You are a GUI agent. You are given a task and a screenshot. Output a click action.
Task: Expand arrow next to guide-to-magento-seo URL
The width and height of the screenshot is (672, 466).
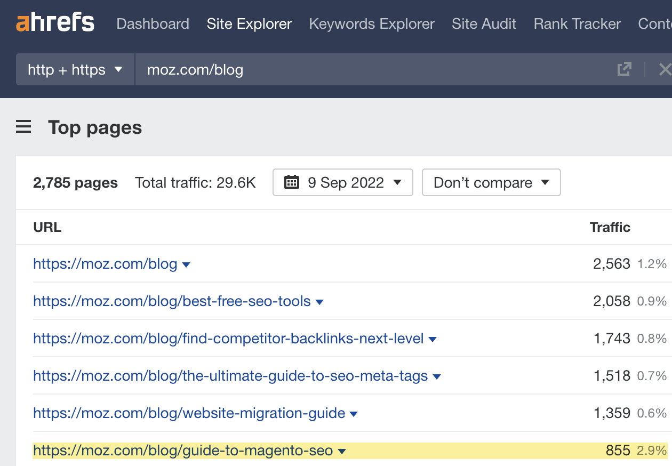342,452
